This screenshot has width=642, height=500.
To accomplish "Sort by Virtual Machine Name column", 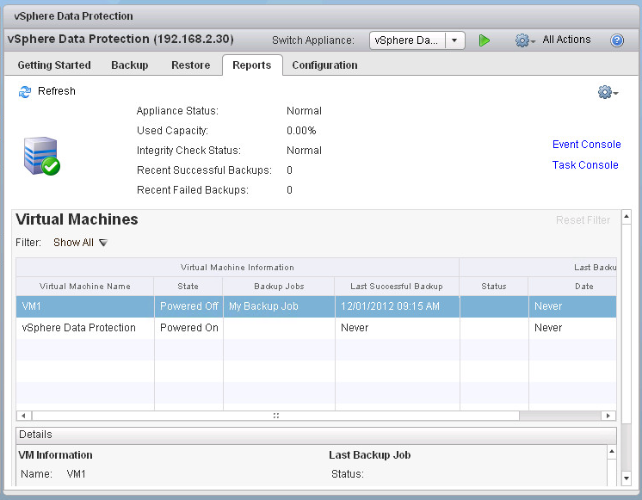I will [85, 287].
